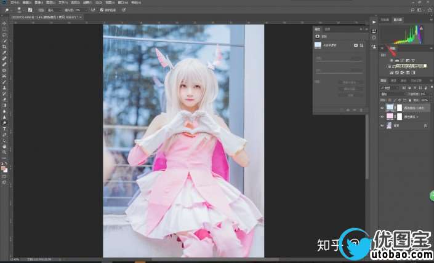Open the Actions panel play icon

[x=374, y=22]
